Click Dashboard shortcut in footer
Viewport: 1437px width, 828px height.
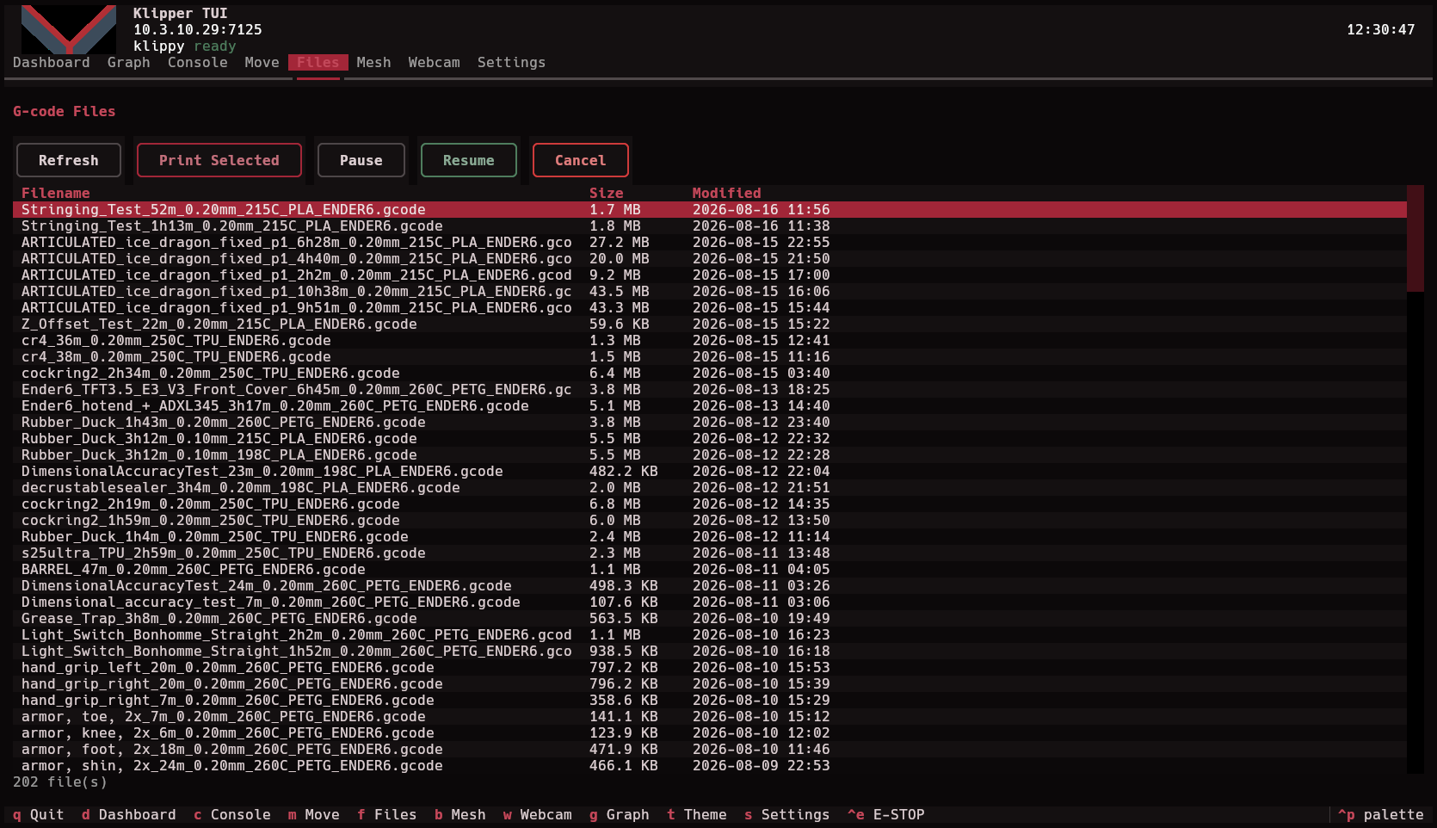129,815
